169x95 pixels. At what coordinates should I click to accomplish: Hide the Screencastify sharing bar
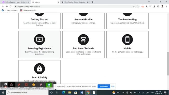[113, 86]
